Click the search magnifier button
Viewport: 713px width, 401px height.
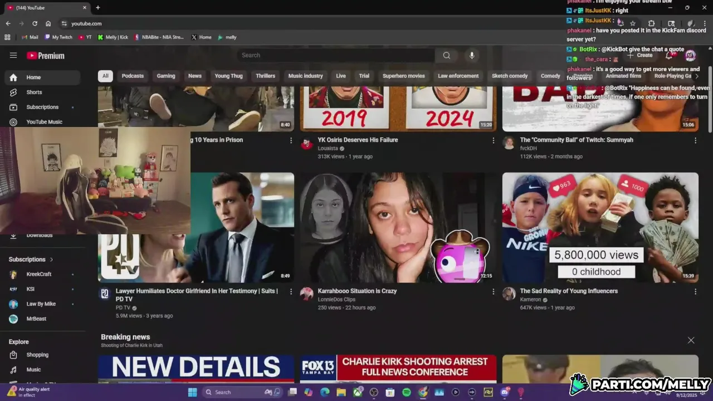click(447, 55)
